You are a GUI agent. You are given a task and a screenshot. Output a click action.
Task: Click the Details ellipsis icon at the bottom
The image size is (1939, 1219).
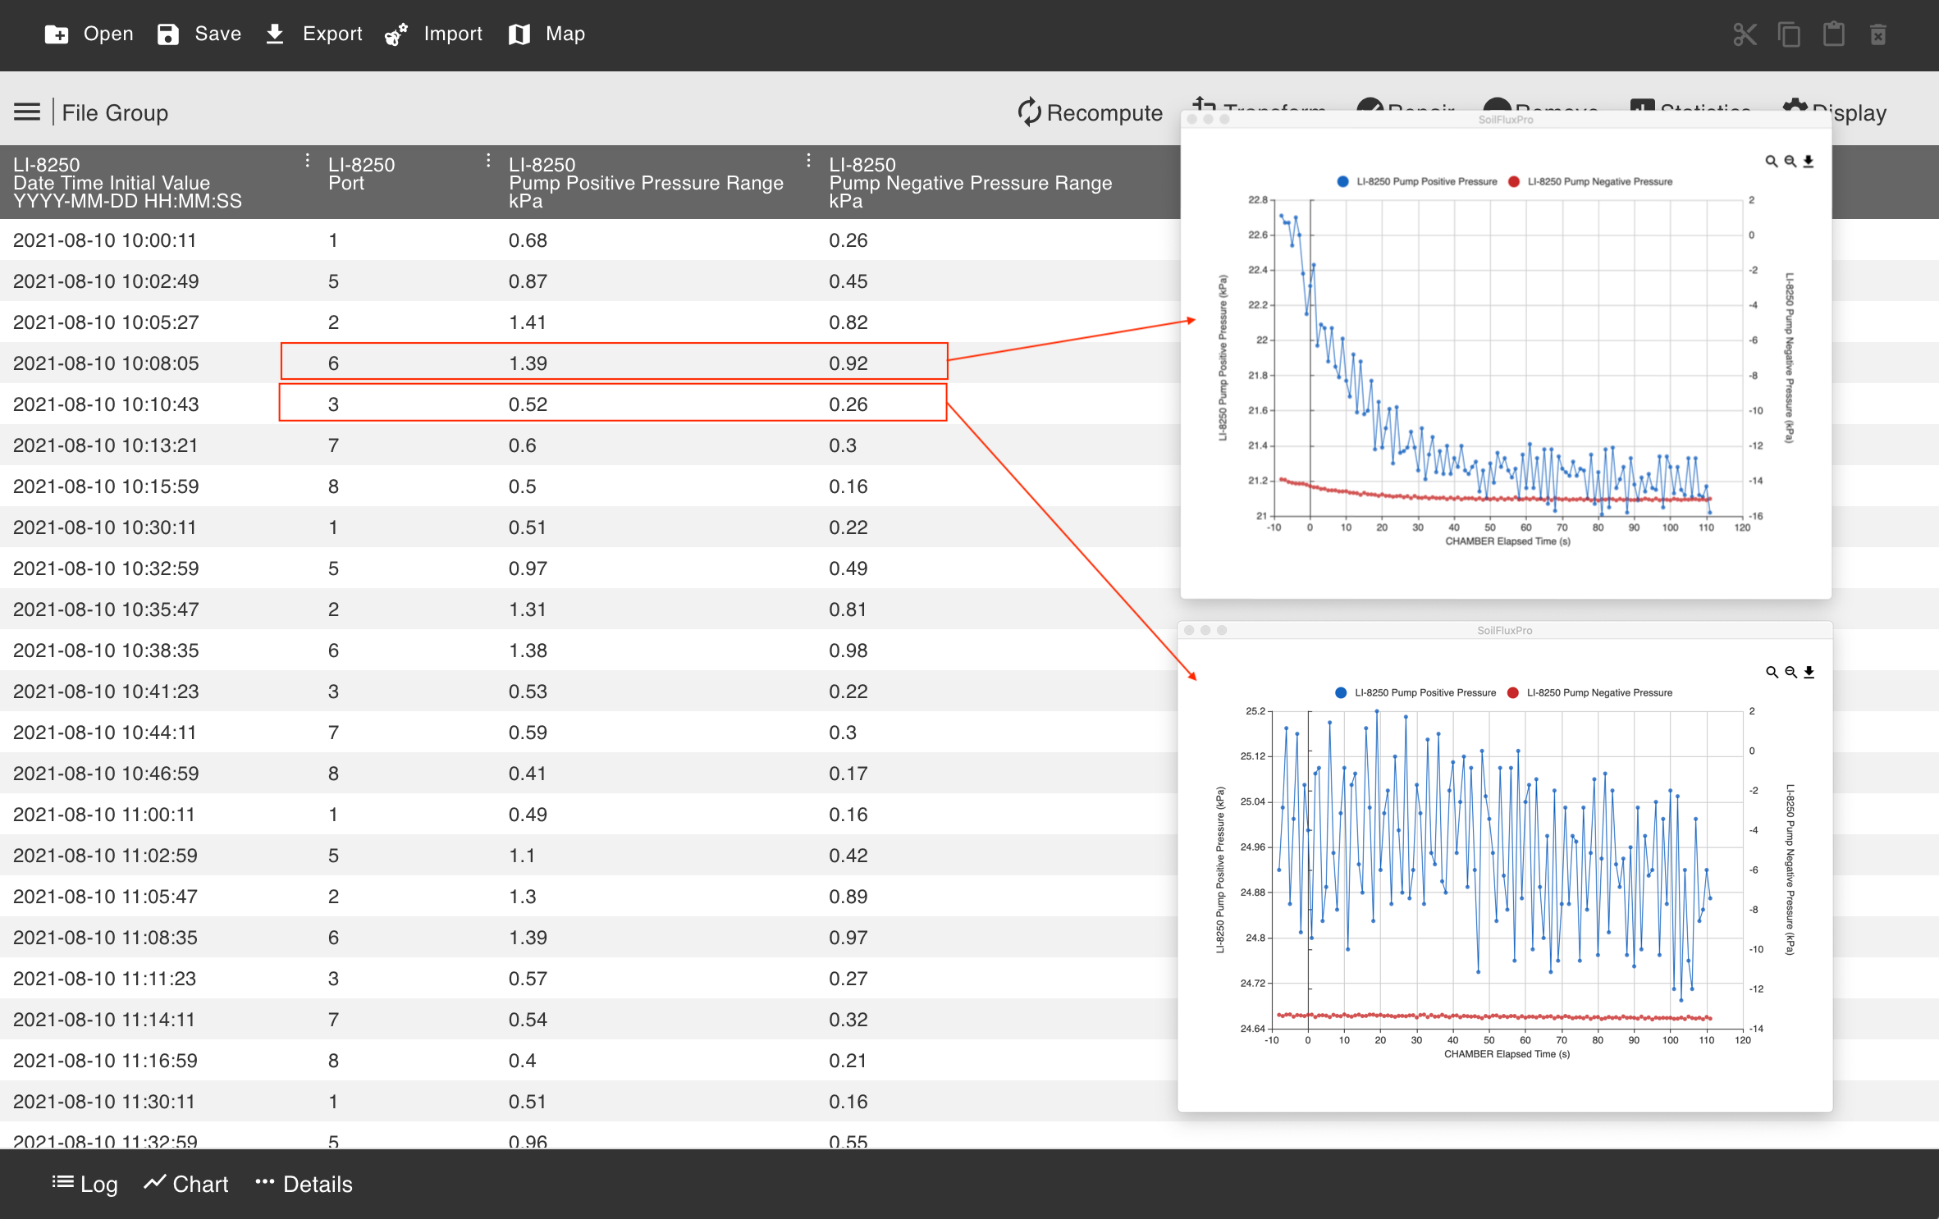tap(264, 1182)
